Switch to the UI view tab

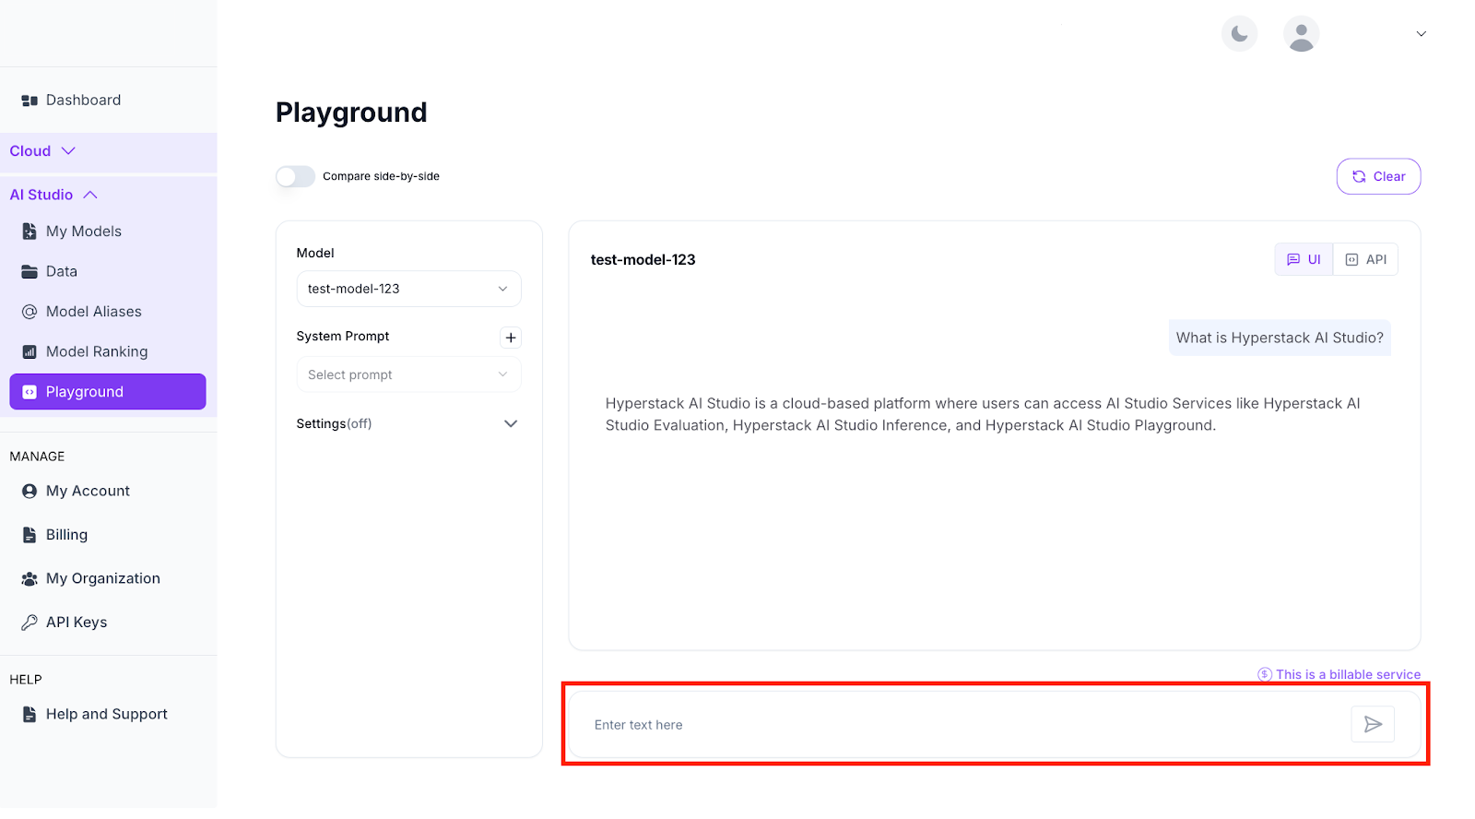point(1304,260)
